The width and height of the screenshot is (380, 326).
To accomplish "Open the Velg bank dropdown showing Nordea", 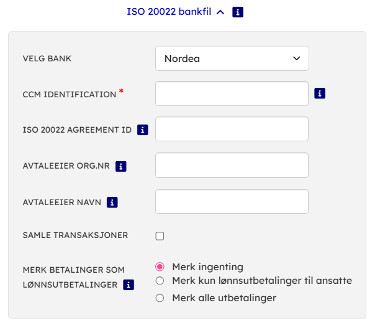I will tap(232, 59).
